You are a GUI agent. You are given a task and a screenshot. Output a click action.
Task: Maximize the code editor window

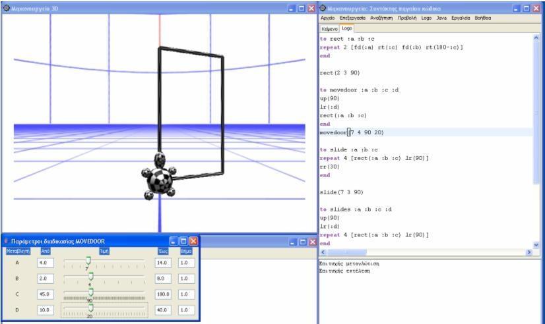[x=527, y=9]
